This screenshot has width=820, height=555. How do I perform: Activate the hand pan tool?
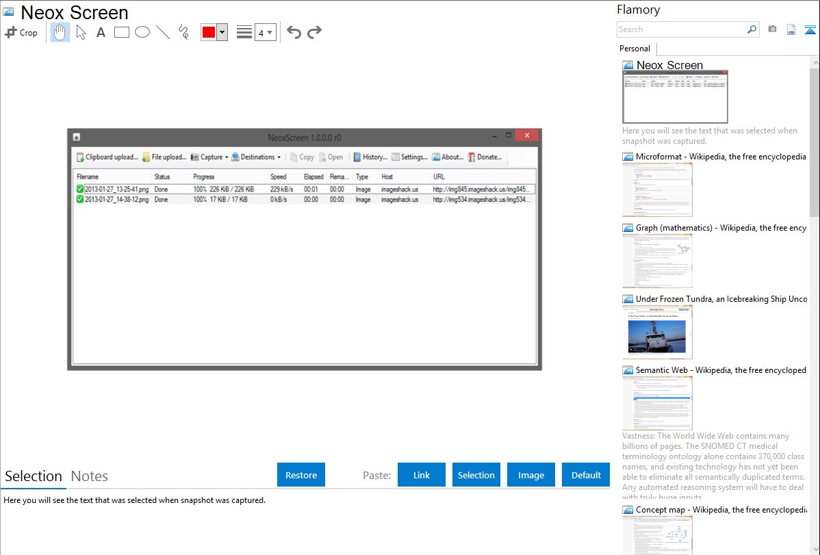[60, 32]
